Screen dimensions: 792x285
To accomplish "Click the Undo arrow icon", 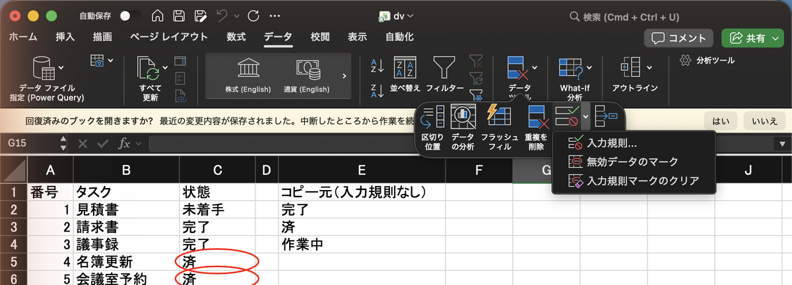I will [222, 16].
